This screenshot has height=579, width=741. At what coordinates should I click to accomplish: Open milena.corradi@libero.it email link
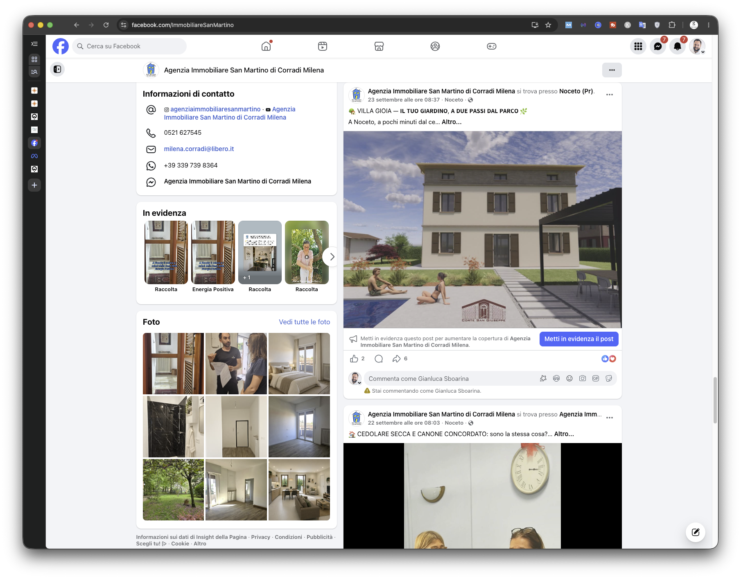[199, 149]
